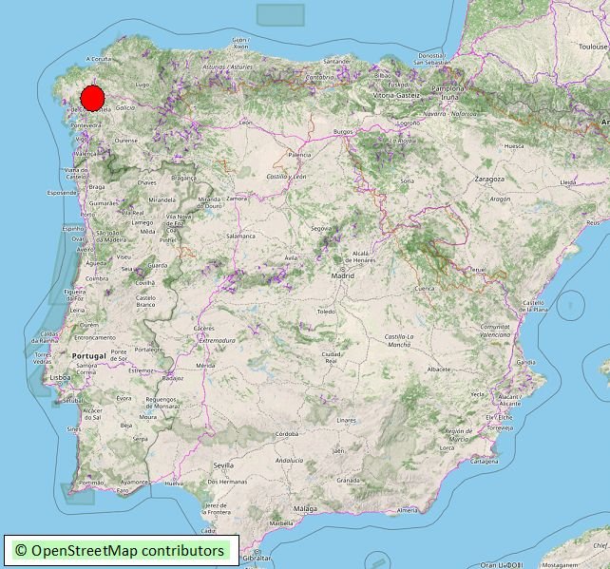This screenshot has width=610, height=569.
Task: Click the Huesca city label
Action: (514, 146)
